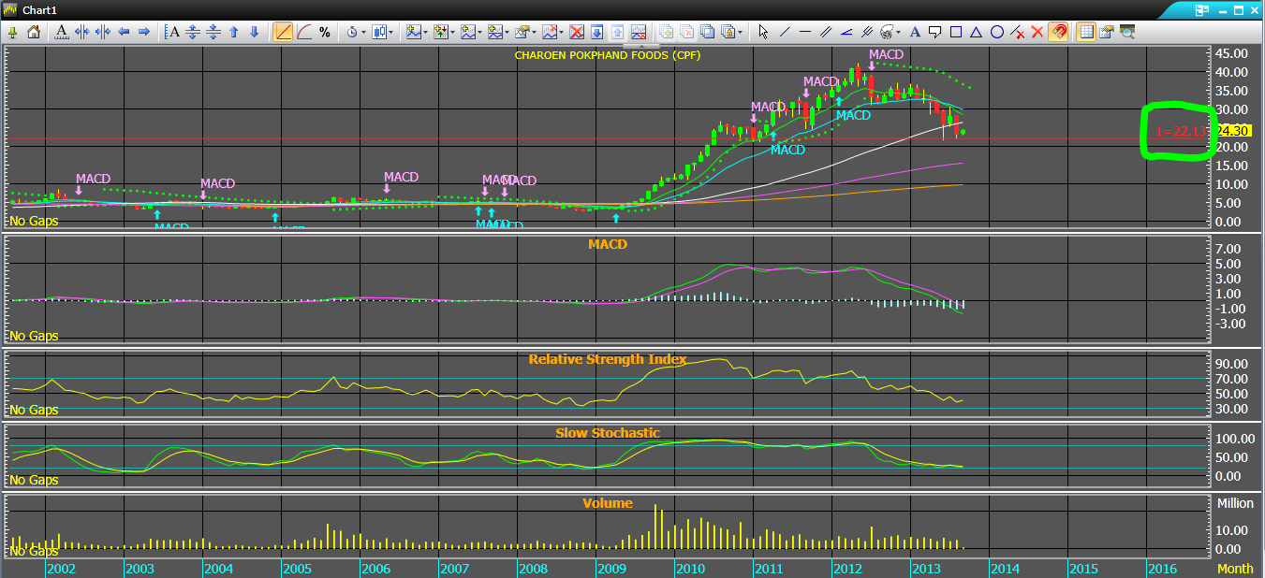Choose the rectangle drawing tool
Screen dimensions: 1265x578
956,32
